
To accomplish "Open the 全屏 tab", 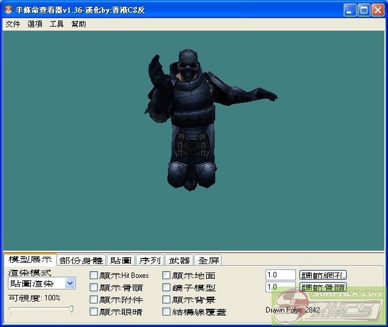I will point(209,260).
